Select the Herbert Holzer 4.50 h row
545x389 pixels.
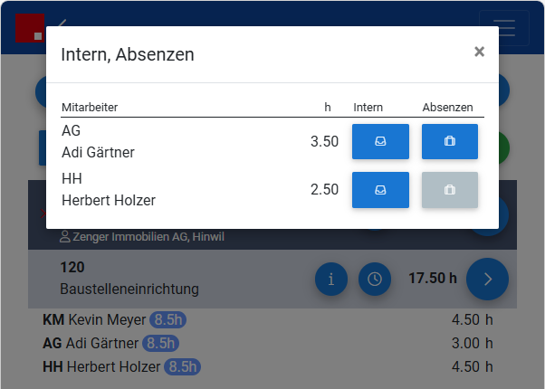tap(268, 366)
